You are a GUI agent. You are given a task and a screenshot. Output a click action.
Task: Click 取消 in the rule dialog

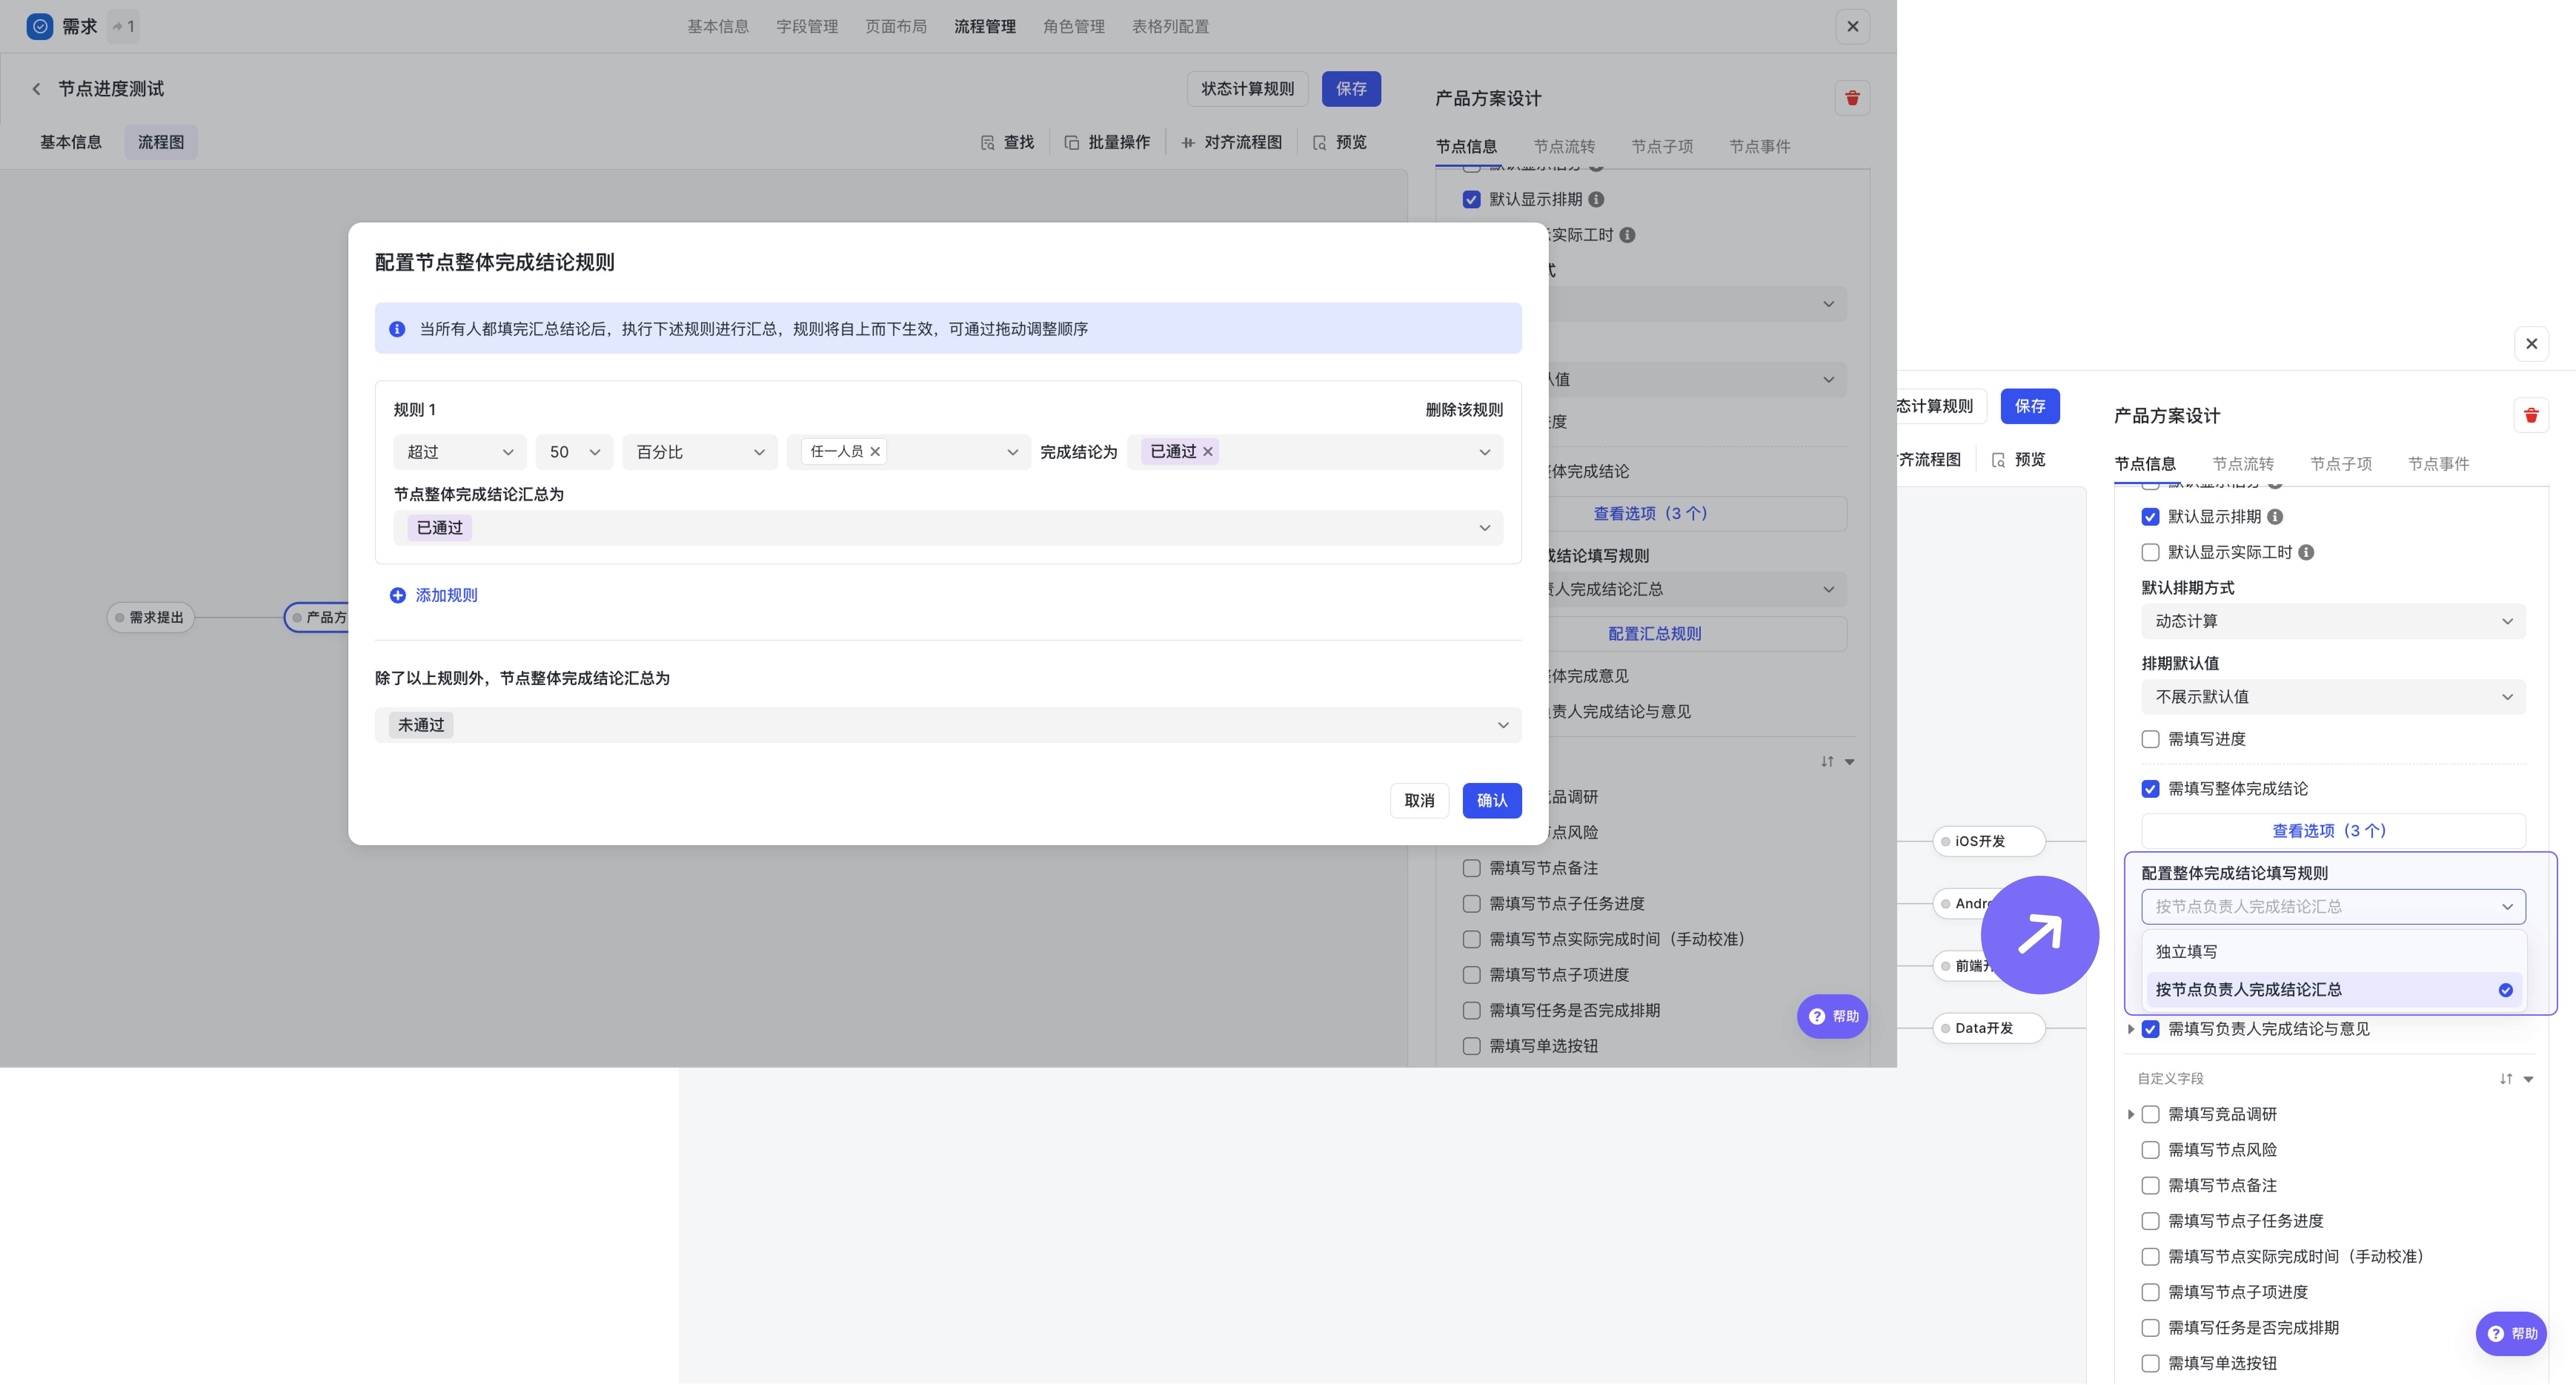click(1419, 801)
